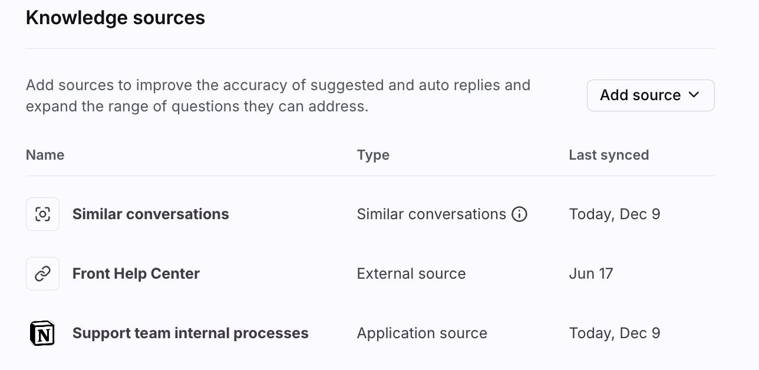Click the Similar conversations type label
The width and height of the screenshot is (759, 370).
click(431, 214)
